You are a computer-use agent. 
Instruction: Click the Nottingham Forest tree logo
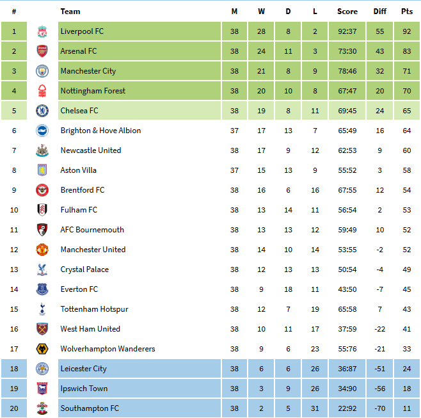pyautogui.click(x=42, y=91)
